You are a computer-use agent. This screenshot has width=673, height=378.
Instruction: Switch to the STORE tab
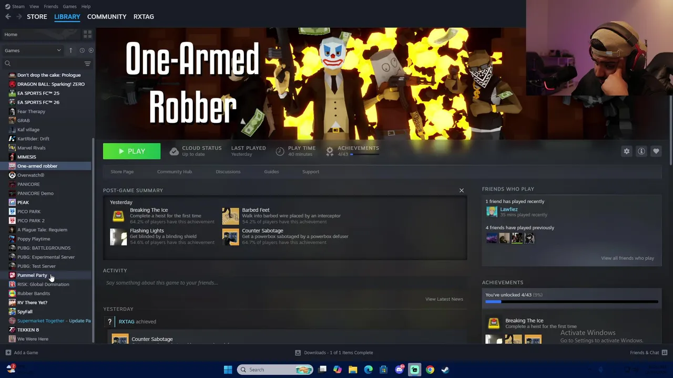(37, 17)
